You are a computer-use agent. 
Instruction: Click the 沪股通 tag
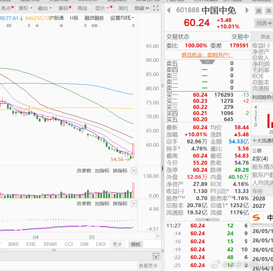point(56,18)
